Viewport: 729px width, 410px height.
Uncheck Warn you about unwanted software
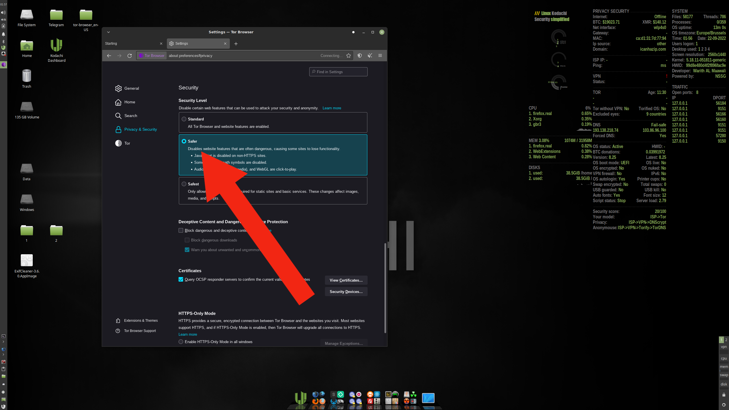pos(187,250)
